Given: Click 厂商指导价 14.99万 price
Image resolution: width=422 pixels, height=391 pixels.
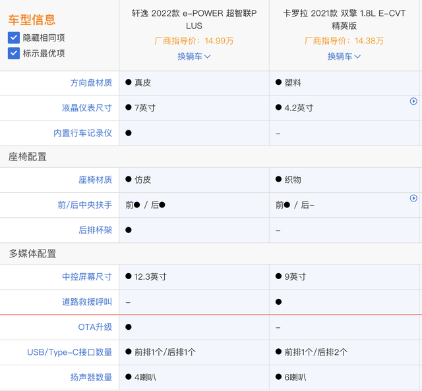Looking at the screenshot, I should click(194, 41).
